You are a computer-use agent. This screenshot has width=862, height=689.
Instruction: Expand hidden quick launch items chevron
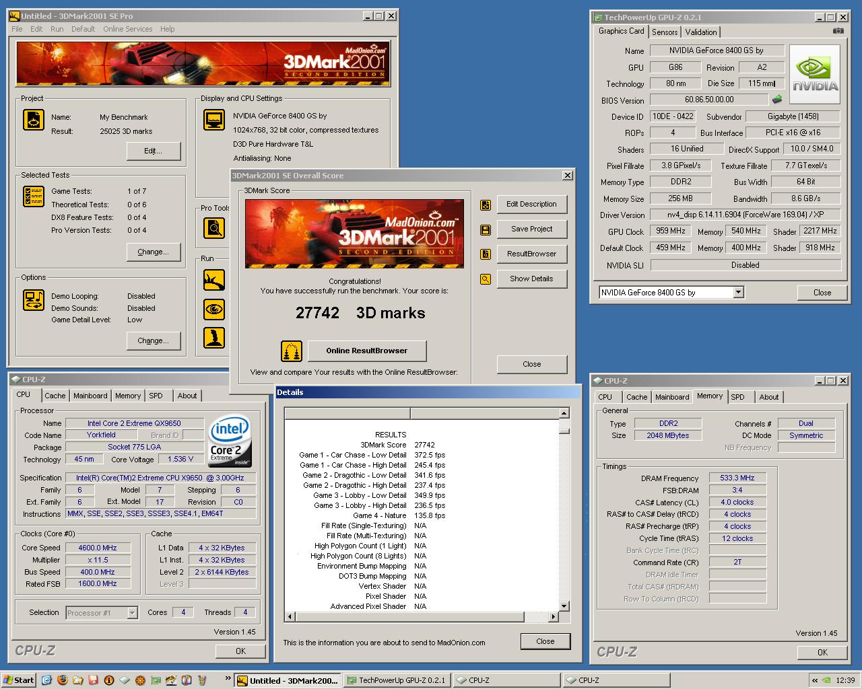click(228, 678)
